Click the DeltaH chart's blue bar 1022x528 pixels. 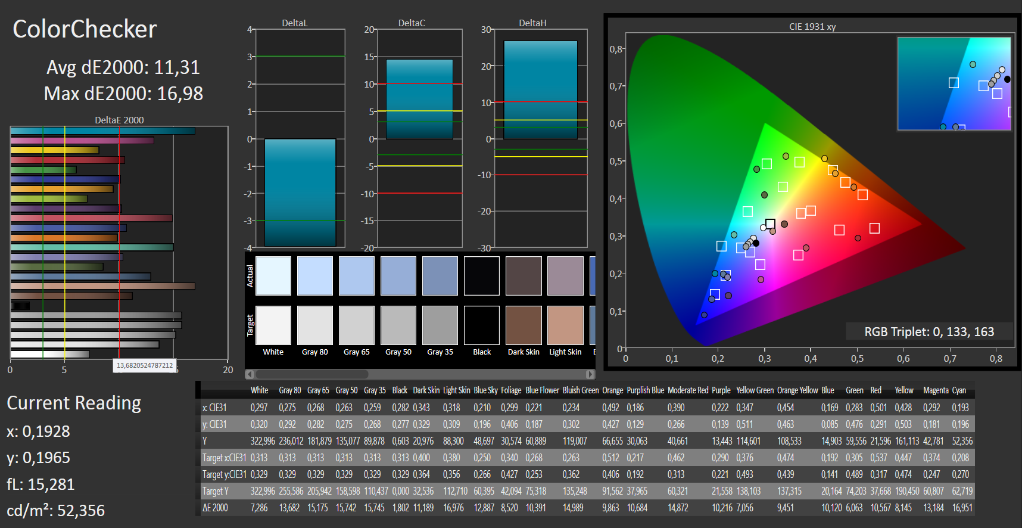[x=540, y=90]
